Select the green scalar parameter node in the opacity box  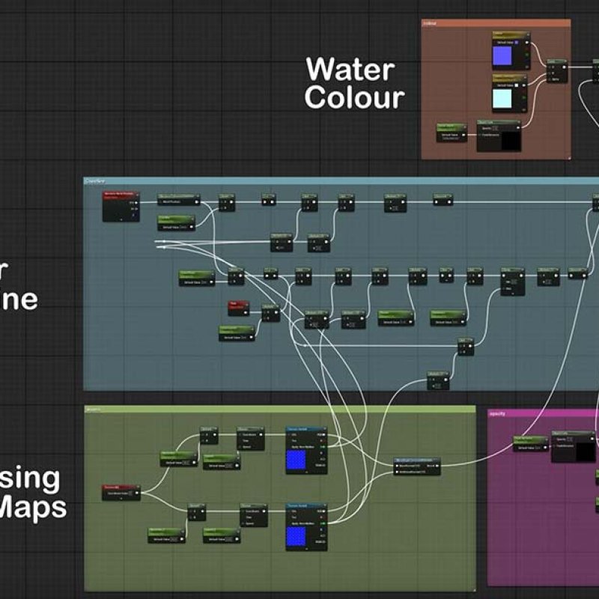point(529,445)
